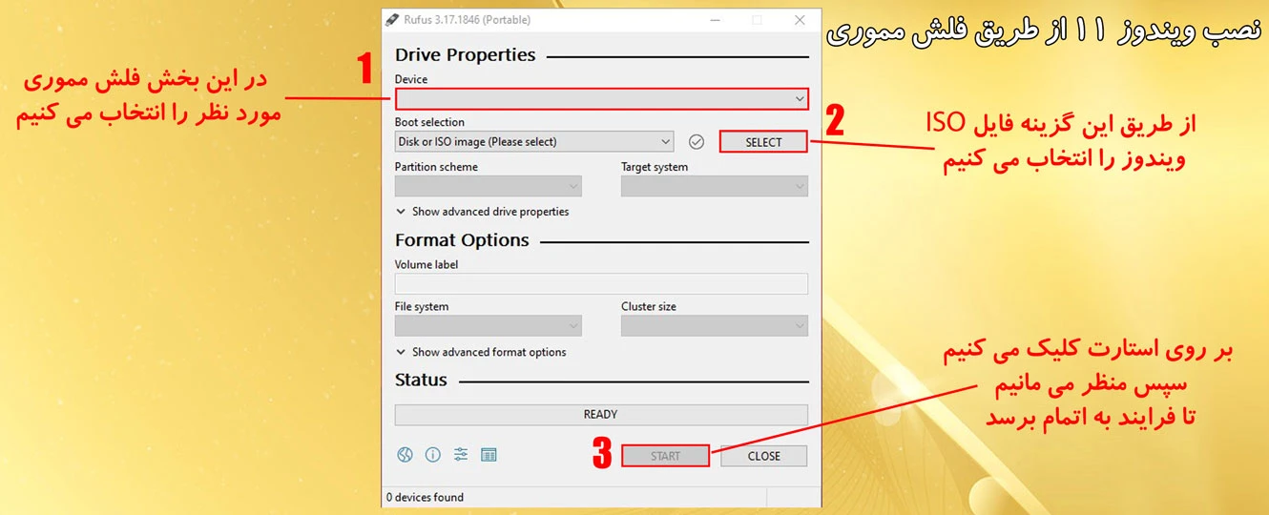Close the Rufus window with X
Viewport: 1269px width, 515px height.
(x=799, y=20)
